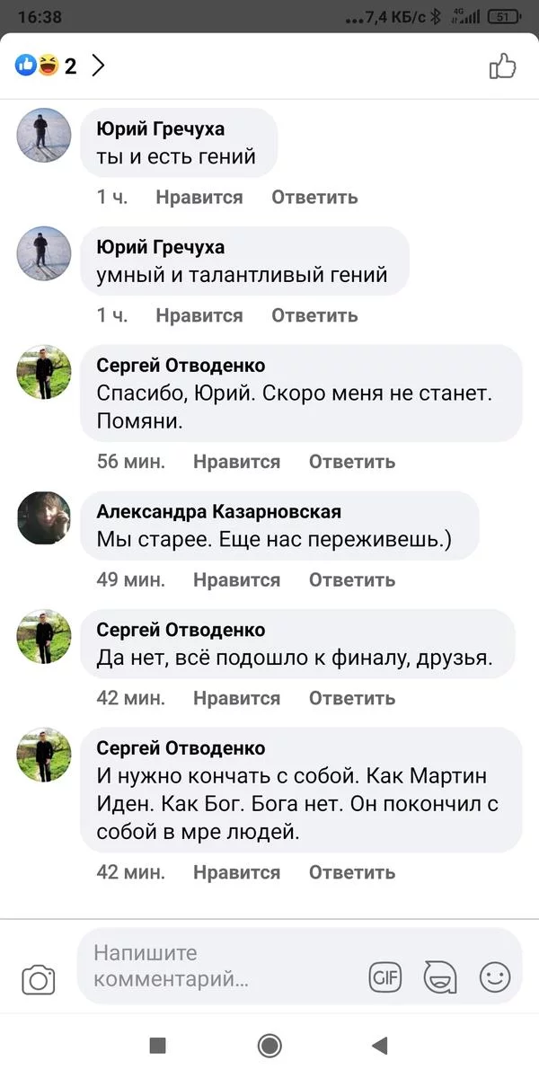
Task: Like Александра Казарновская's comment
Action: [236, 579]
